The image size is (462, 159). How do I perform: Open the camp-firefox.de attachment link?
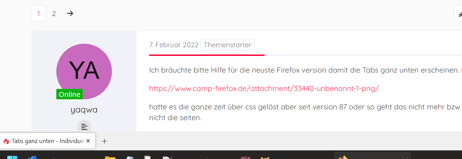tap(264, 88)
